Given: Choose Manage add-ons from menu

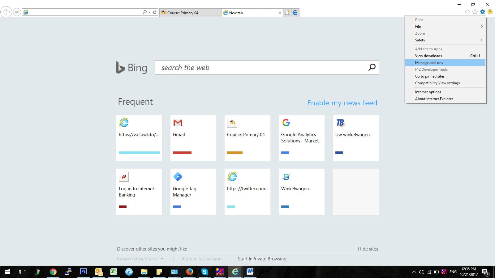Looking at the screenshot, I should [445, 63].
